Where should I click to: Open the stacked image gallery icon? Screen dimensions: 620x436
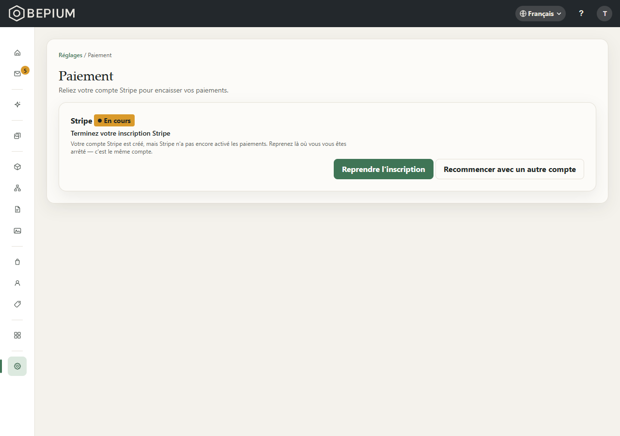coord(17,136)
